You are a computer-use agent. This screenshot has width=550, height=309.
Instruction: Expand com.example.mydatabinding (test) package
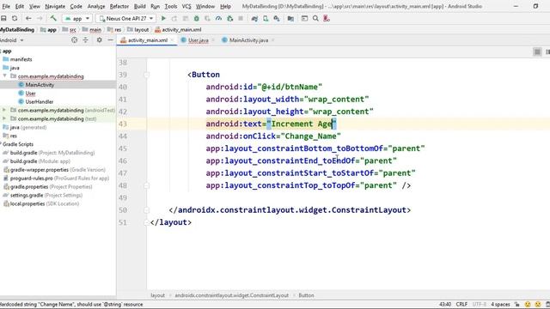coord(4,118)
